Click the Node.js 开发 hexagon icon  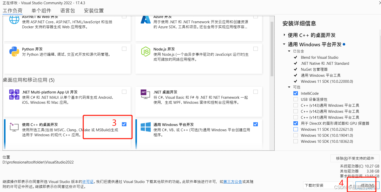point(145,51)
